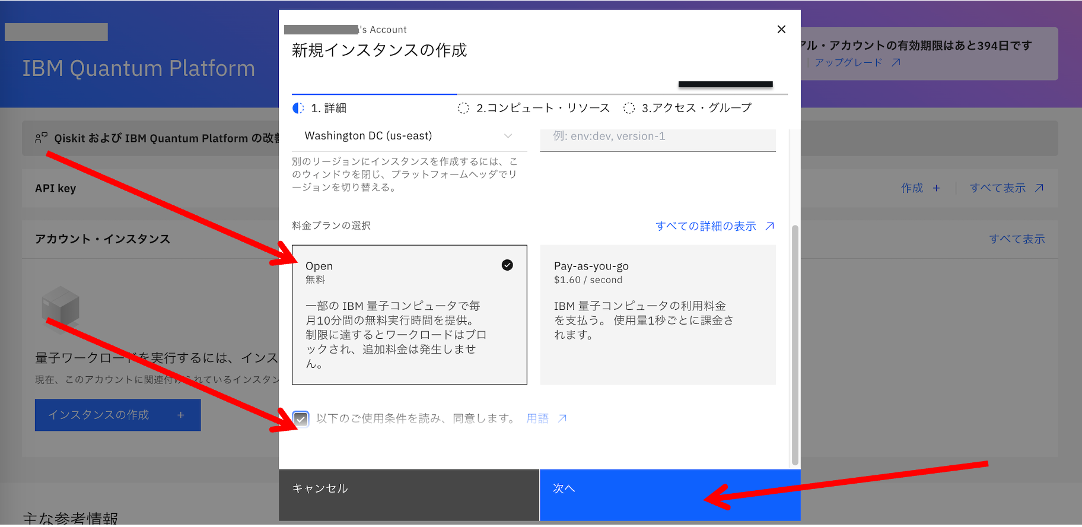Click the plus icon beside API key 作成
The height and width of the screenshot is (527, 1082).
[936, 188]
